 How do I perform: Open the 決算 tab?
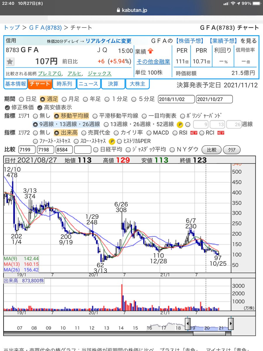coord(113,84)
